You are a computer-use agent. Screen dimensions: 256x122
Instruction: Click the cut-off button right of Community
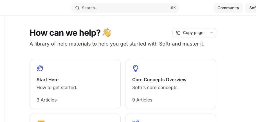(x=252, y=8)
